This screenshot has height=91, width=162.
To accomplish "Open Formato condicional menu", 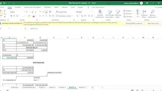I will pyautogui.click(x=100, y=14).
